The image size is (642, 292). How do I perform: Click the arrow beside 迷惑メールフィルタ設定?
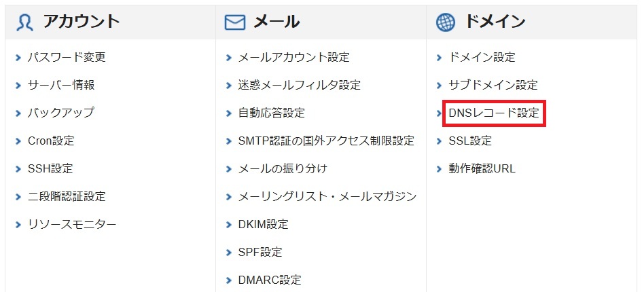(229, 86)
